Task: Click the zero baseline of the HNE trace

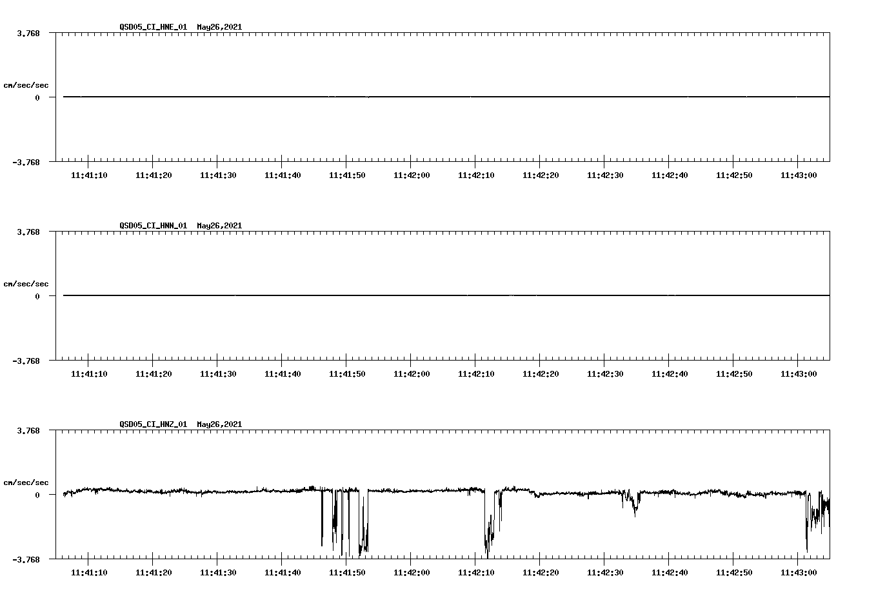Action: [x=387, y=97]
